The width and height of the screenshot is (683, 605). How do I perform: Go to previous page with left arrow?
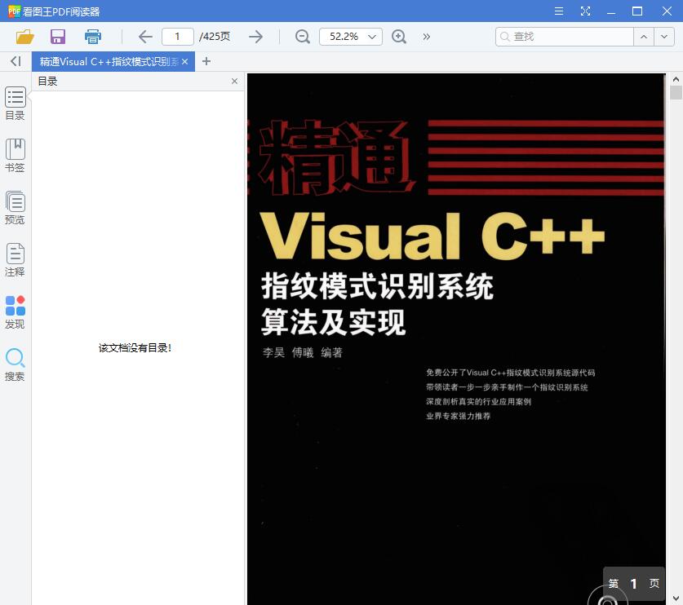tap(145, 37)
